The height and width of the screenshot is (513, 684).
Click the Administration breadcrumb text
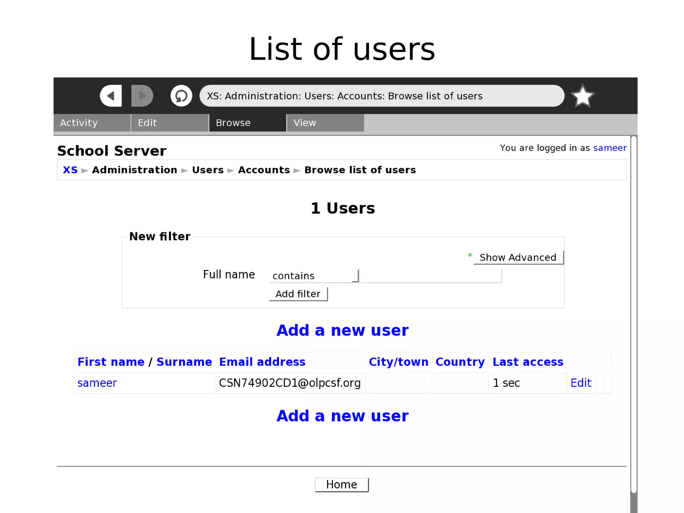point(135,170)
